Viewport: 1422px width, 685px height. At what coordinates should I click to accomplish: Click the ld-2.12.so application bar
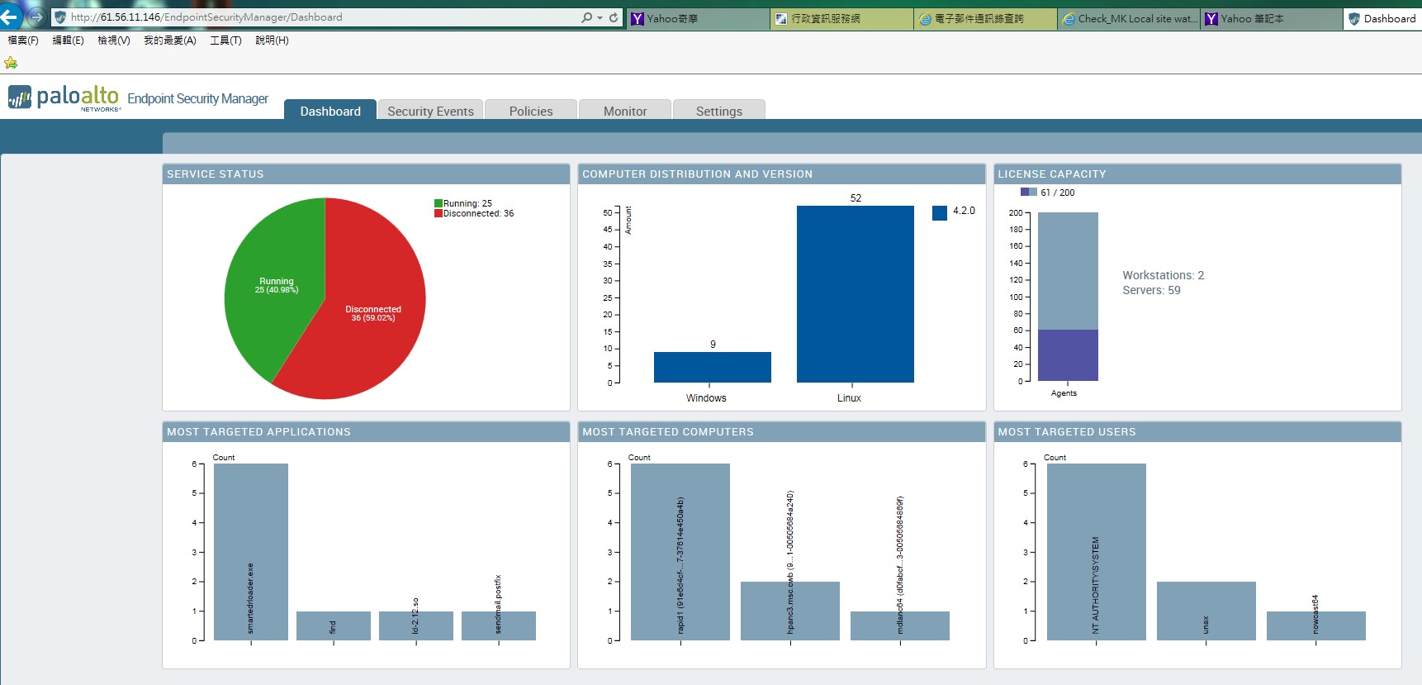point(416,626)
